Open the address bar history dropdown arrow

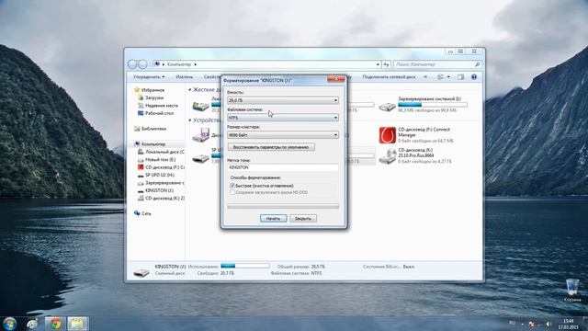point(378,64)
